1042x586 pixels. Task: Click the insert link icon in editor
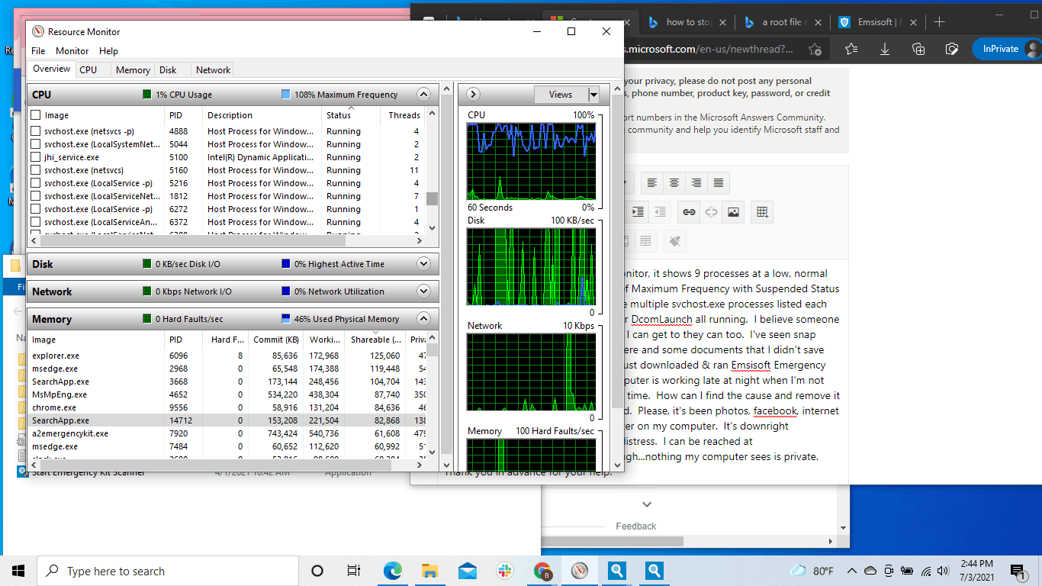coord(689,212)
